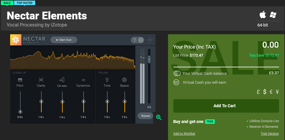Select the Tone ear icon

click(107, 80)
